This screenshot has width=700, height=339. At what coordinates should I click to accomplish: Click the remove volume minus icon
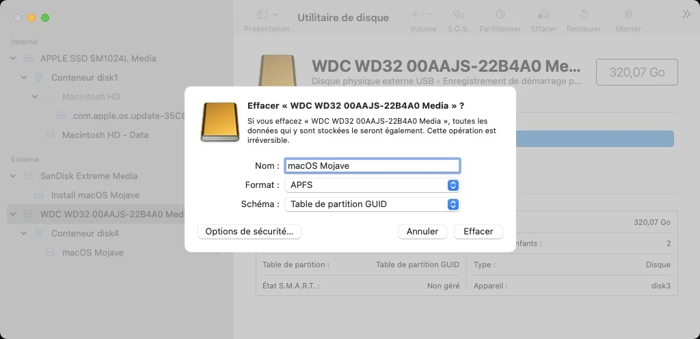[431, 15]
